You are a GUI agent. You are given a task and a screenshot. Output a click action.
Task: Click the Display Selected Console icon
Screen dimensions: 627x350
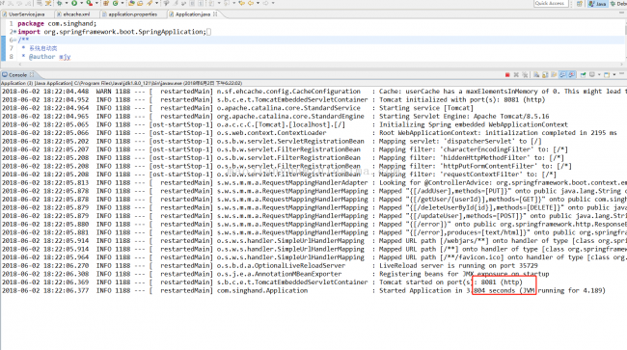click(x=592, y=75)
